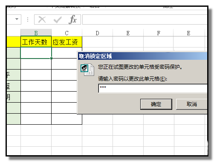
Task: Select column F header
Action: pos(159,33)
